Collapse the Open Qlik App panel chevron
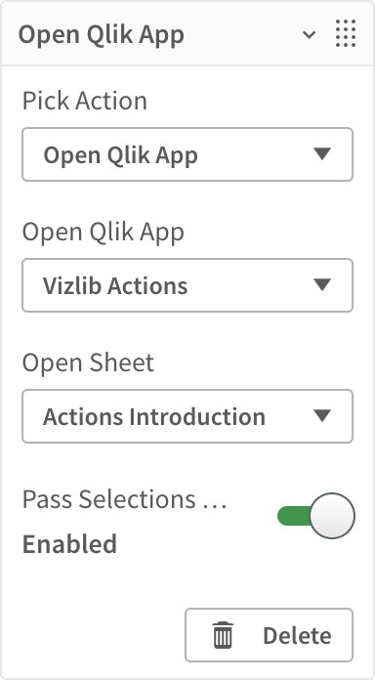 point(309,35)
